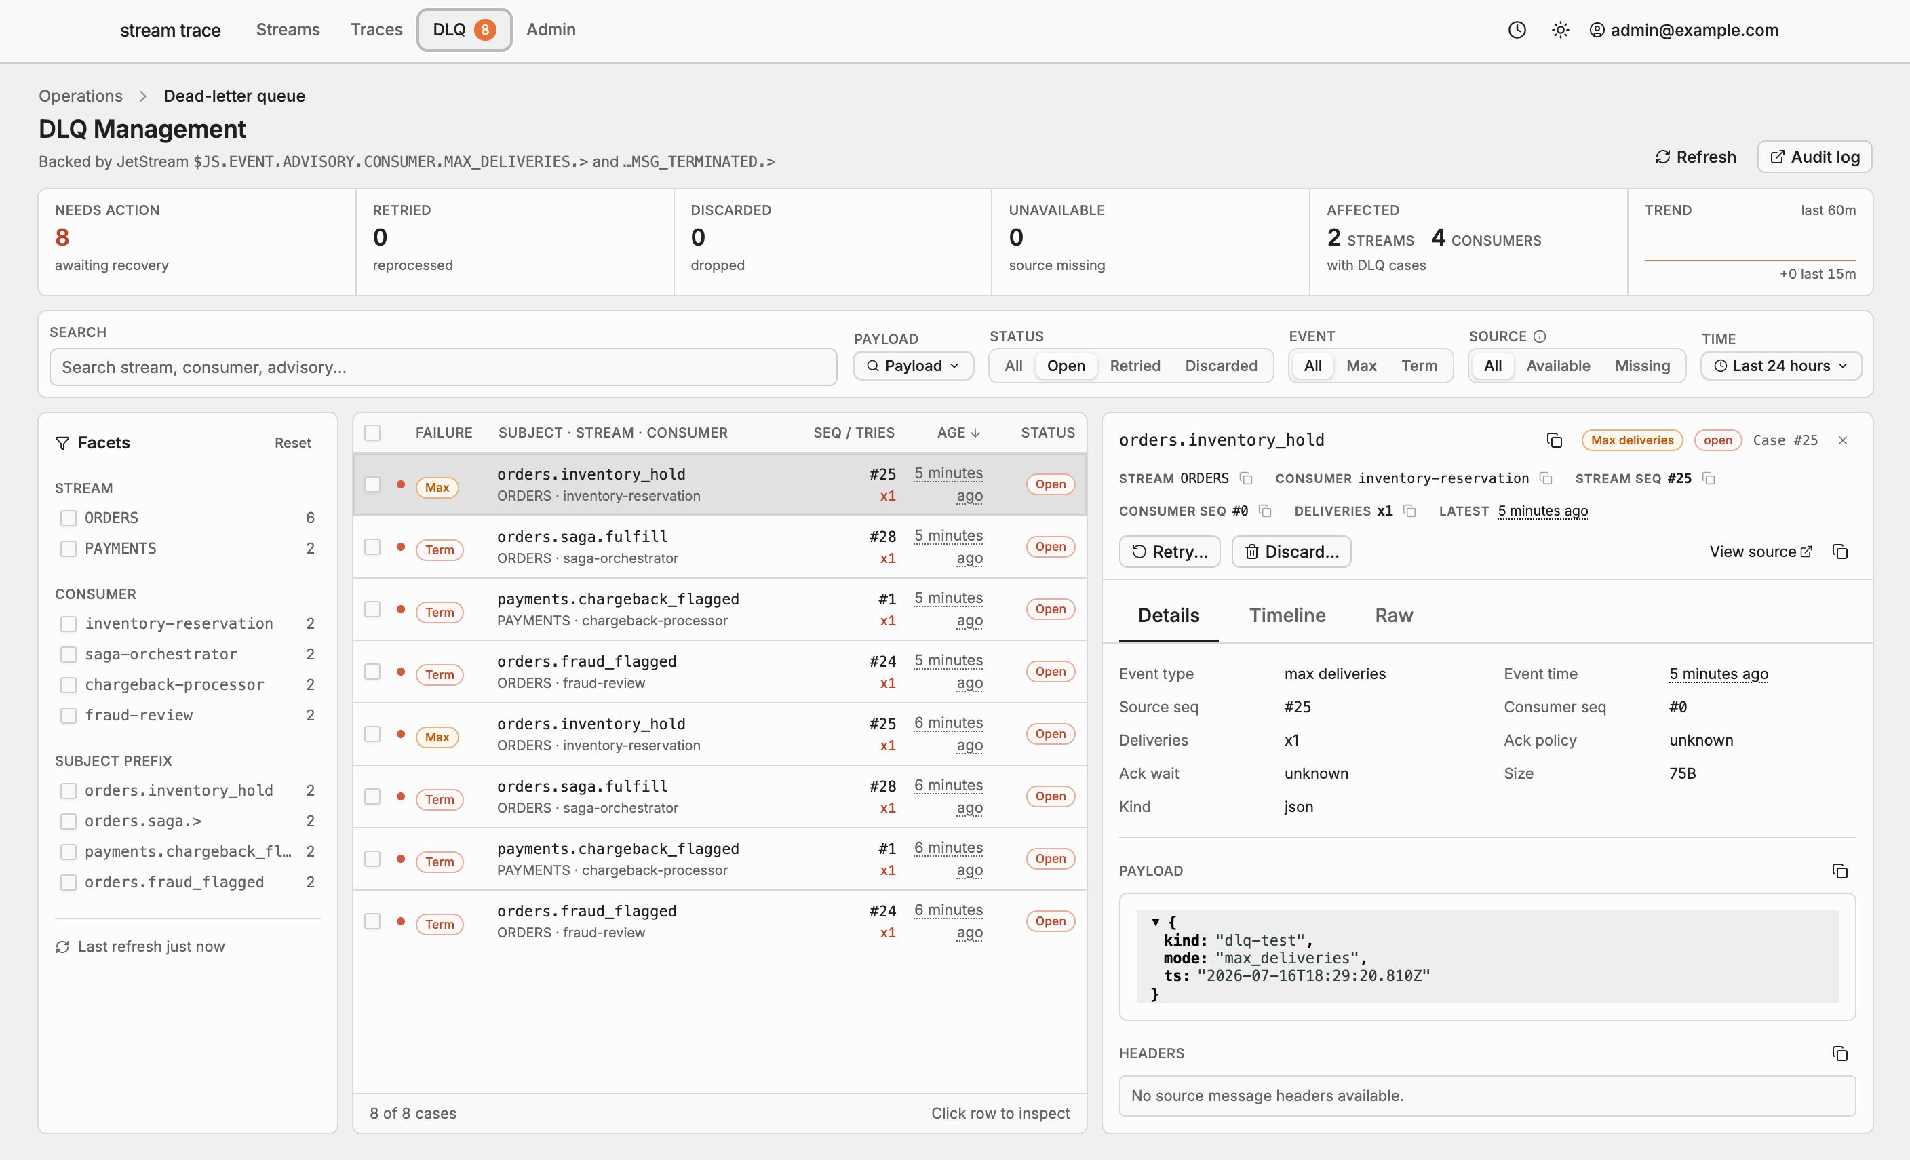Click the Max deliveries tag in detail header
Image resolution: width=1910 pixels, height=1160 pixels.
point(1633,440)
